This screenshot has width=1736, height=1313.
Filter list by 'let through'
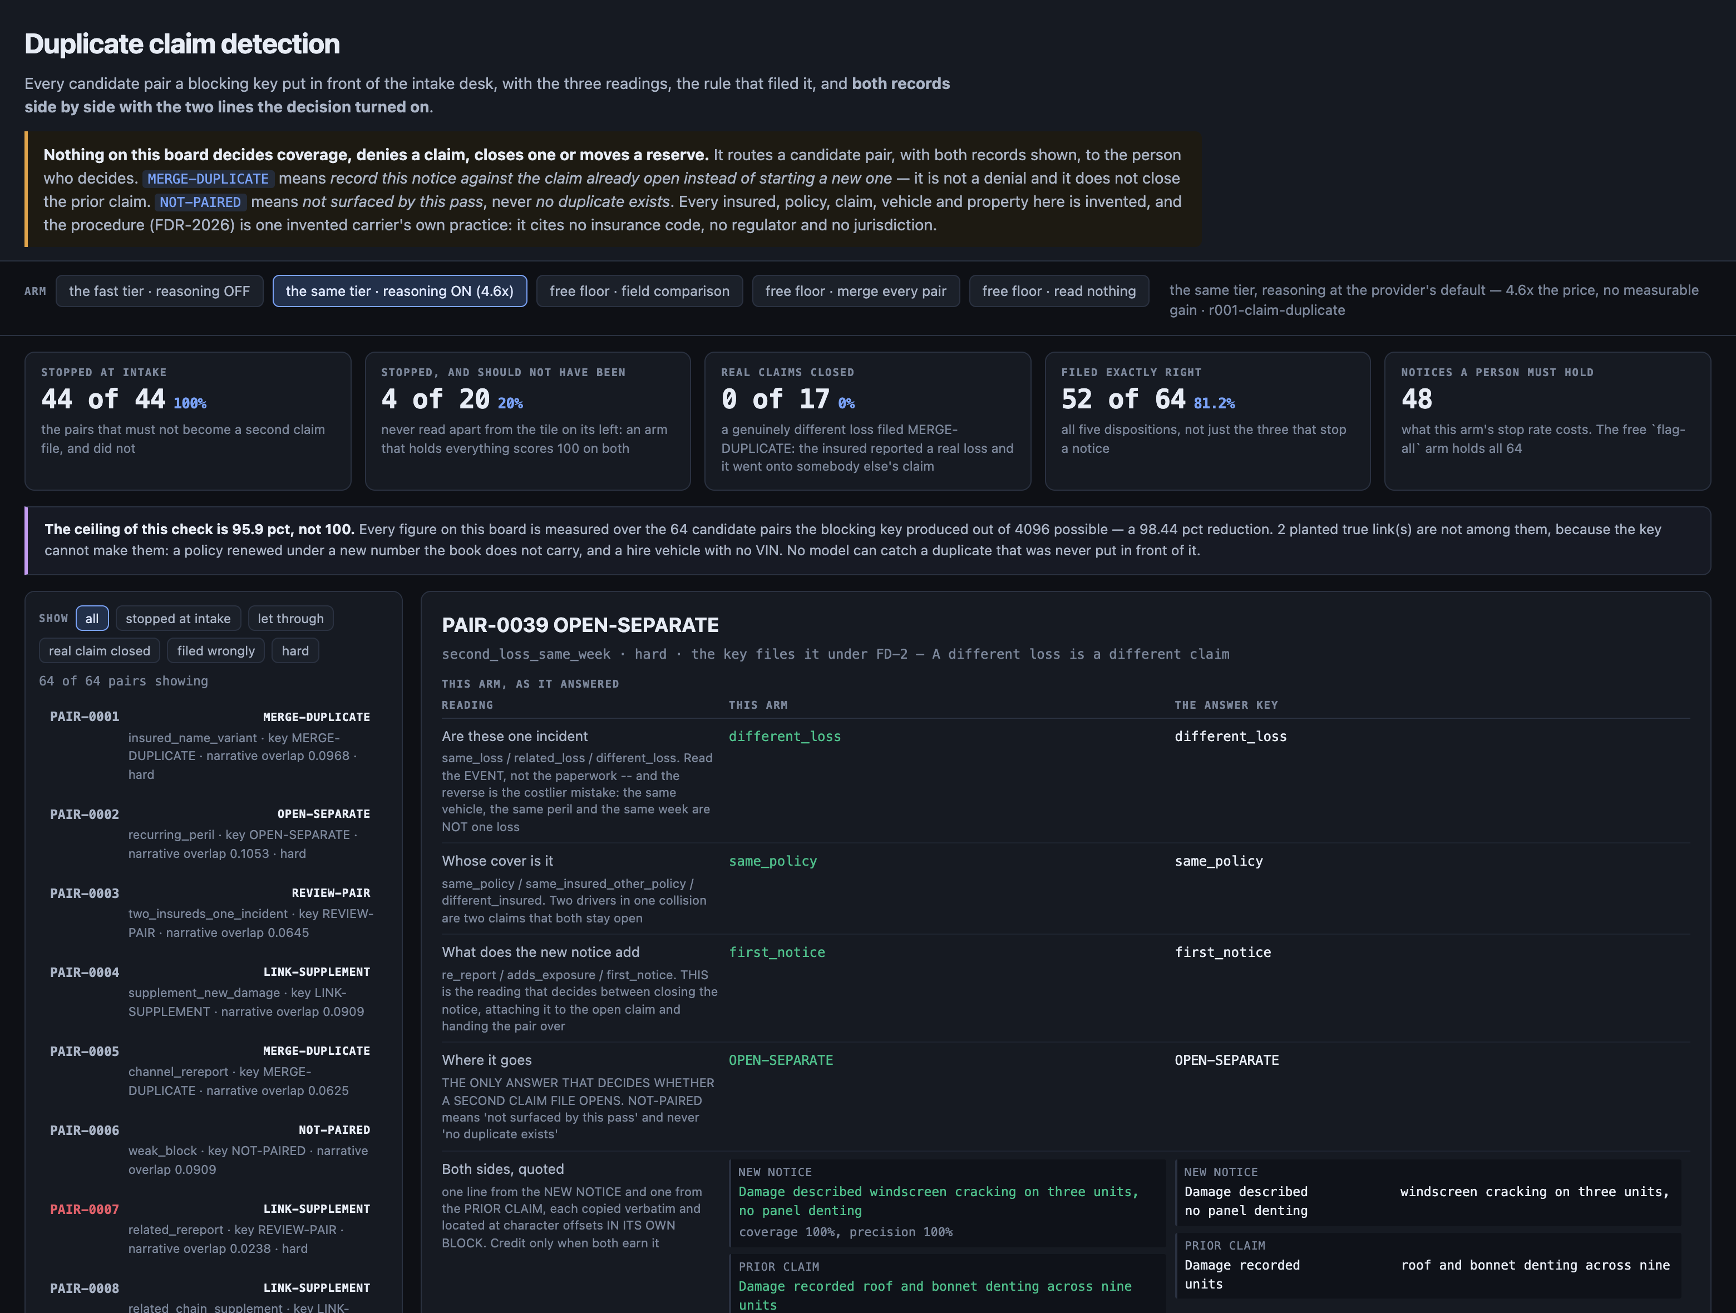290,619
